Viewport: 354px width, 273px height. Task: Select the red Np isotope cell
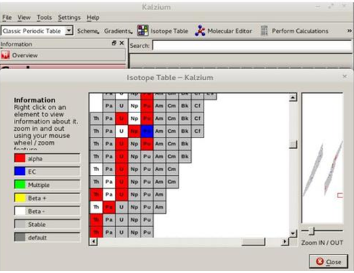tap(135, 131)
